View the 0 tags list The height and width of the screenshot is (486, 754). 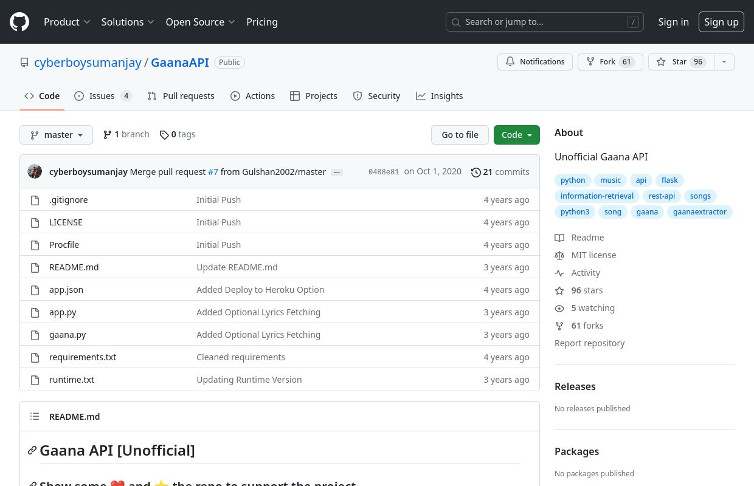coord(178,134)
